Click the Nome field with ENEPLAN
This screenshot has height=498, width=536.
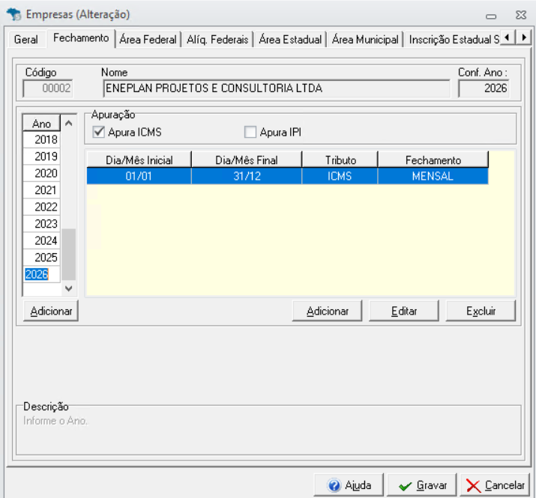[277, 88]
